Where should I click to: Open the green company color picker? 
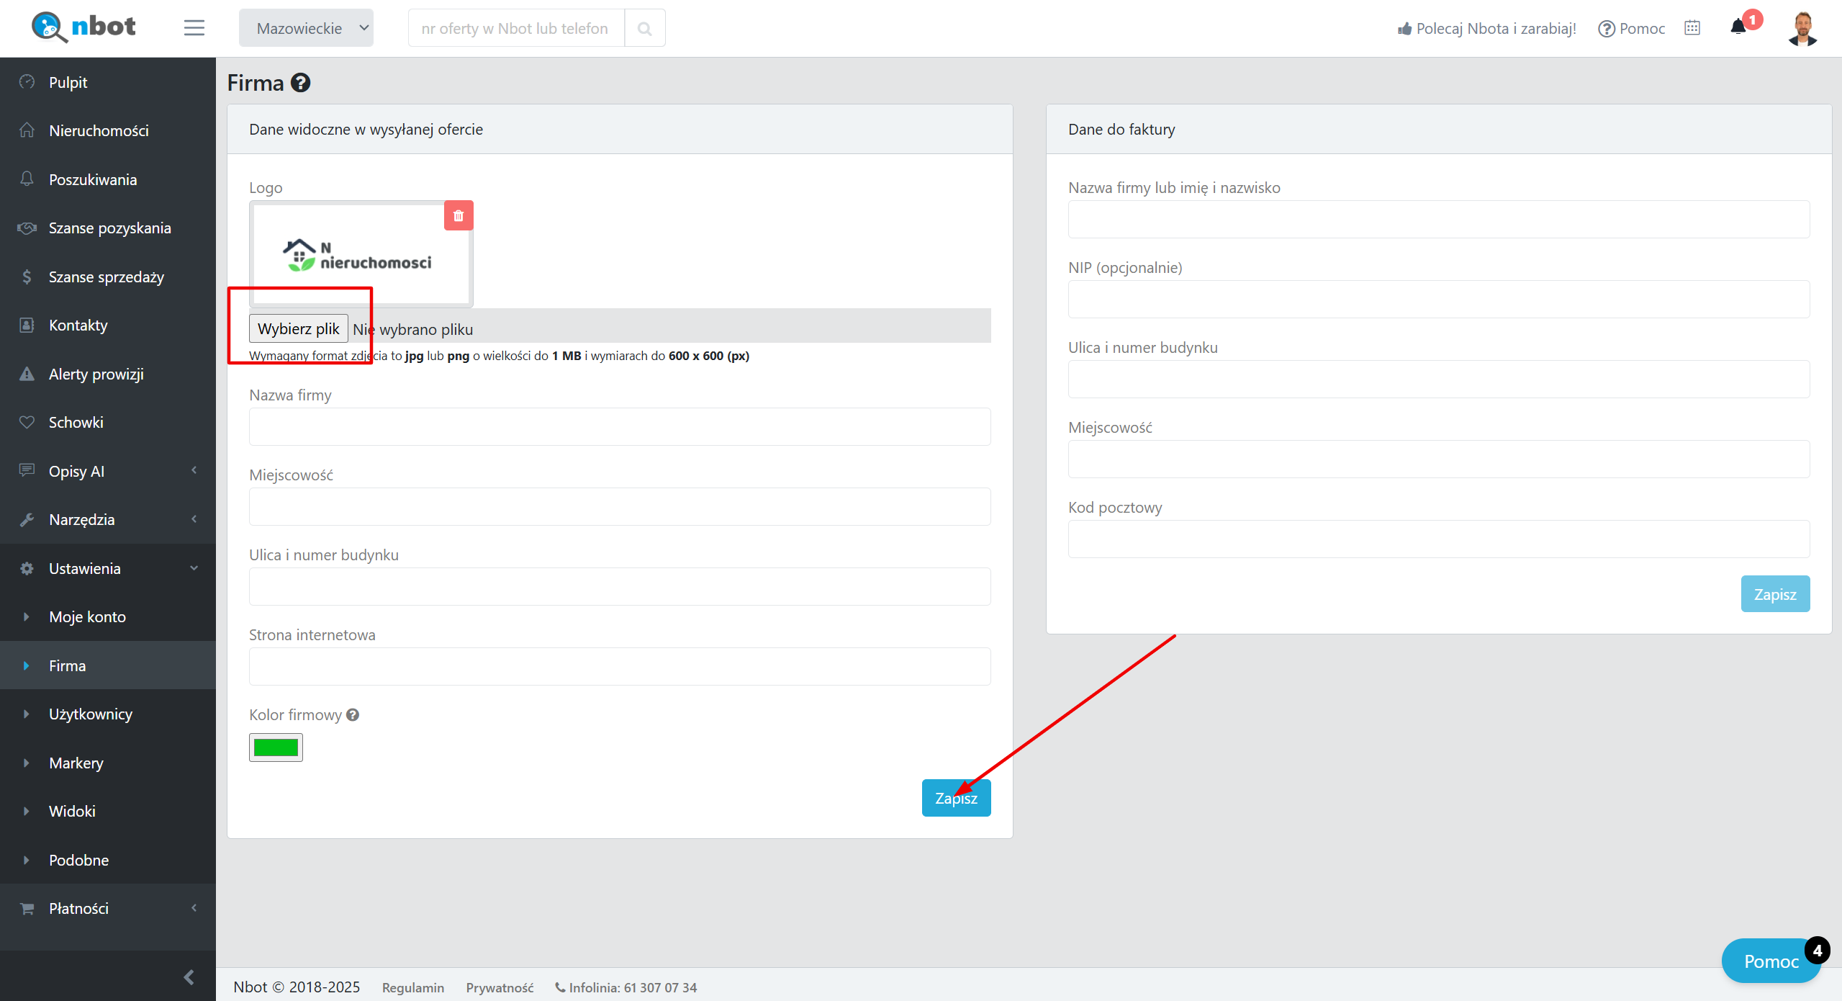[x=276, y=748]
